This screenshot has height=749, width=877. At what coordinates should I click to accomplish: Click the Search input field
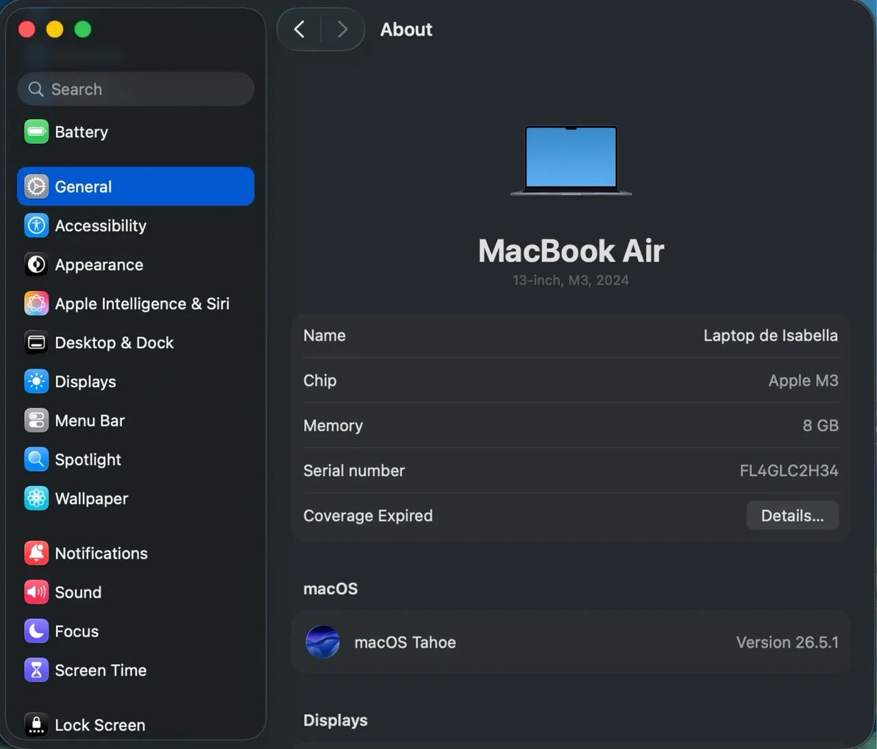[136, 89]
